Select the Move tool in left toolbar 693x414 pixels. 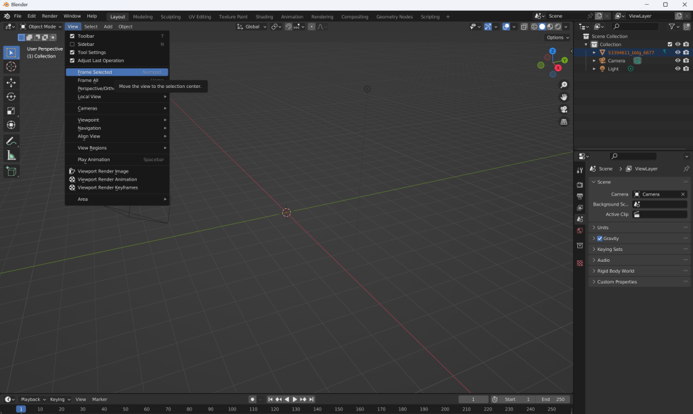click(12, 82)
